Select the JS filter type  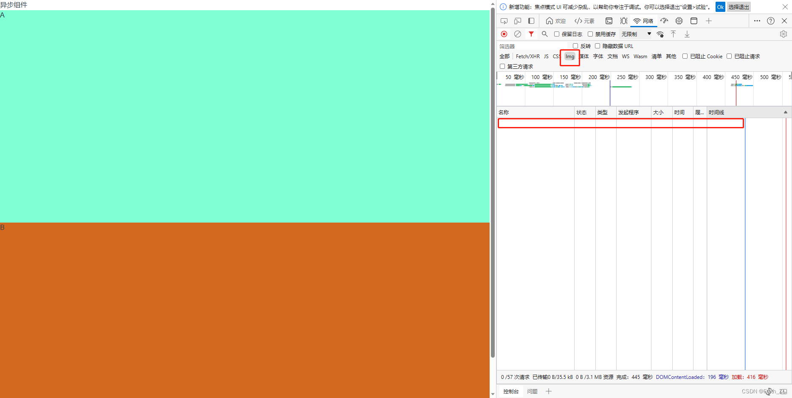tap(546, 56)
